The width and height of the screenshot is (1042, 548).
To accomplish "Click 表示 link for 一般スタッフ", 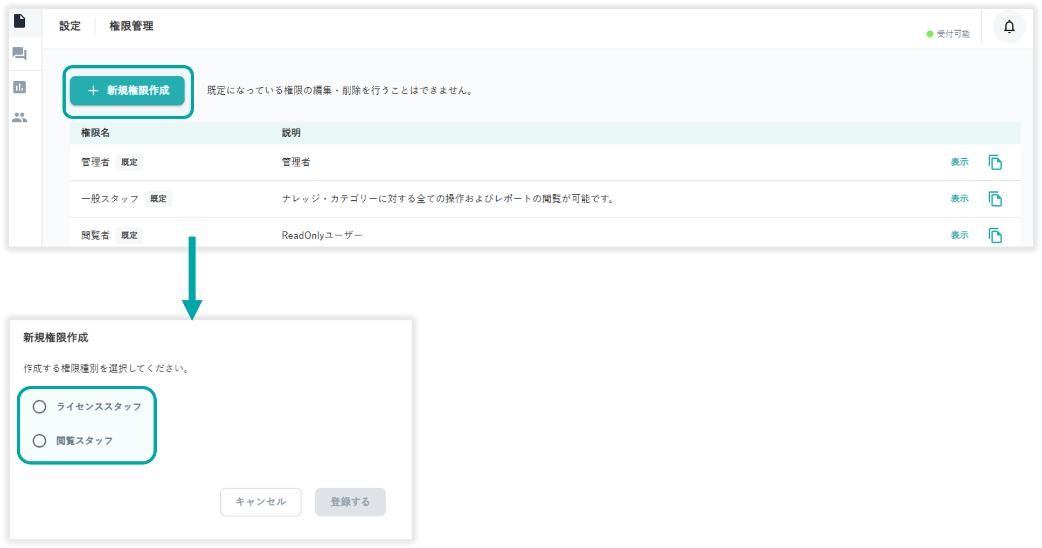I will (x=959, y=199).
